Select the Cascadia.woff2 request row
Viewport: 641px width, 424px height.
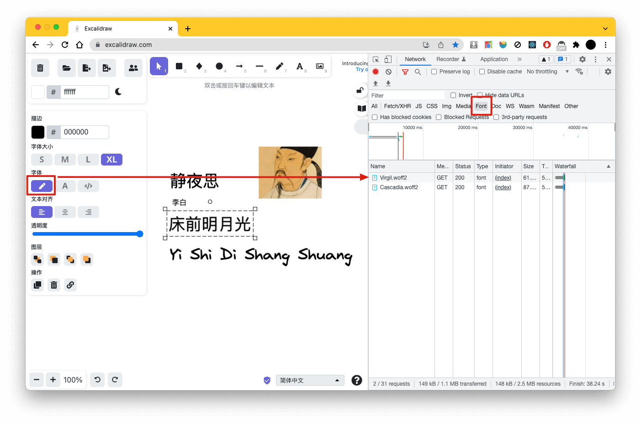[x=492, y=187]
